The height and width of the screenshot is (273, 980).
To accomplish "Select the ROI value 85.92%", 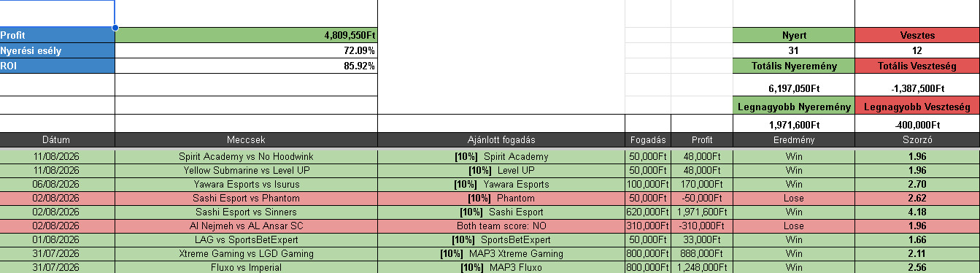I will [x=246, y=66].
